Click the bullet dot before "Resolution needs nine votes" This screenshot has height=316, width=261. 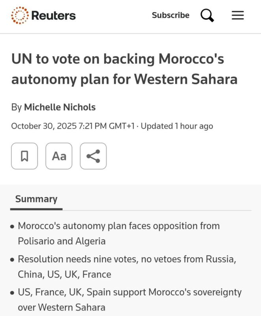(x=13, y=260)
